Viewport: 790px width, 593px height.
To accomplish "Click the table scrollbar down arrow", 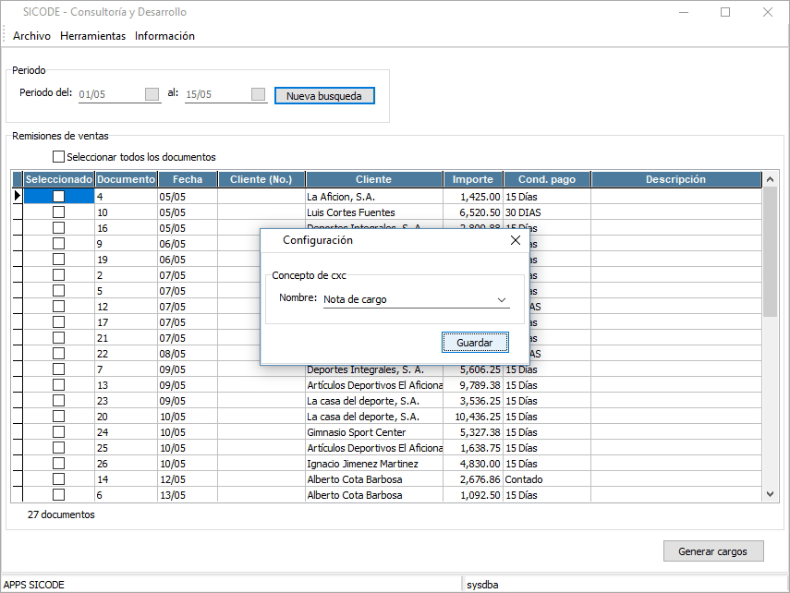I will [x=771, y=494].
